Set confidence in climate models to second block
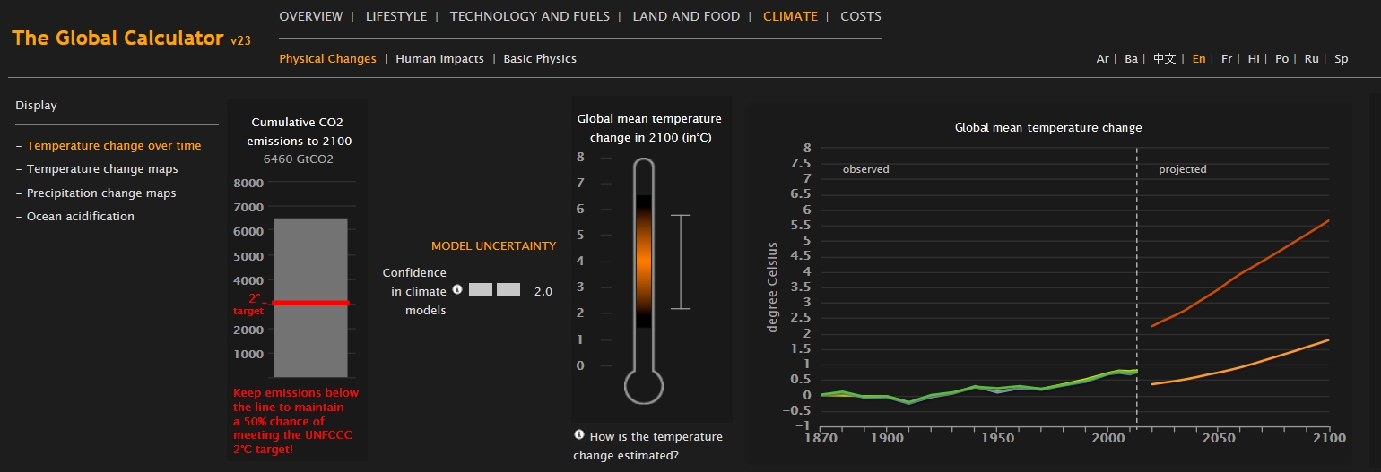Viewport: 1381px width, 472px height. [508, 289]
